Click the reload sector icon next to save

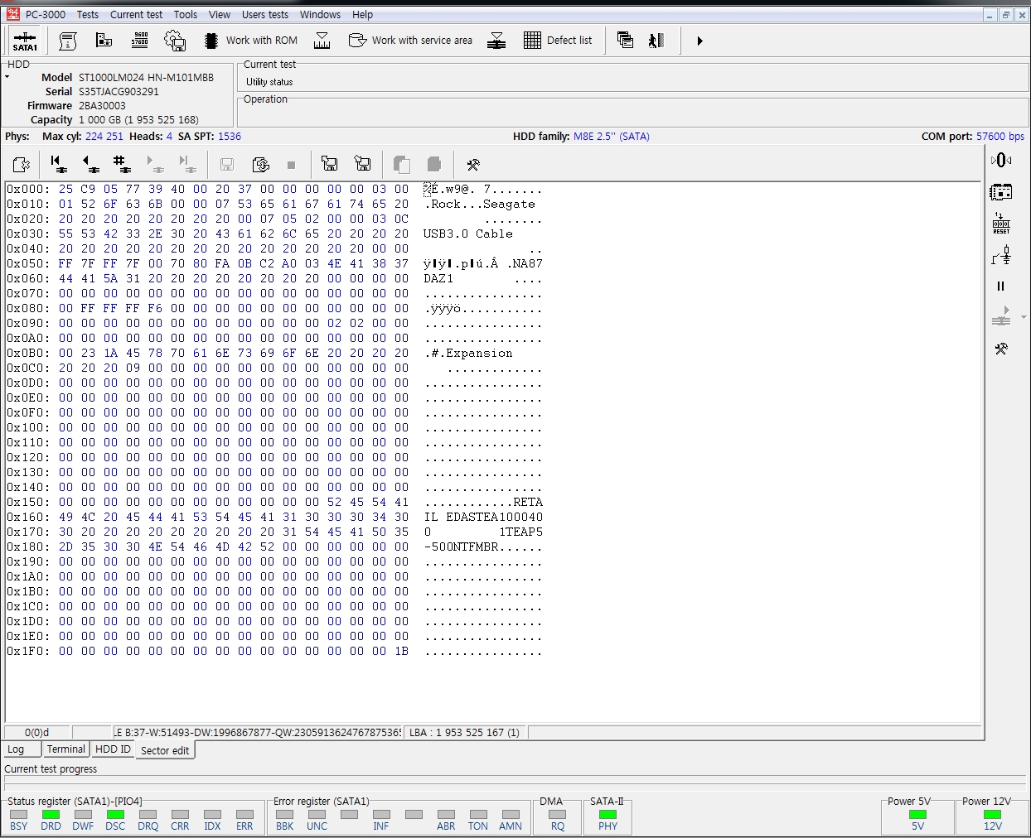coord(260,164)
